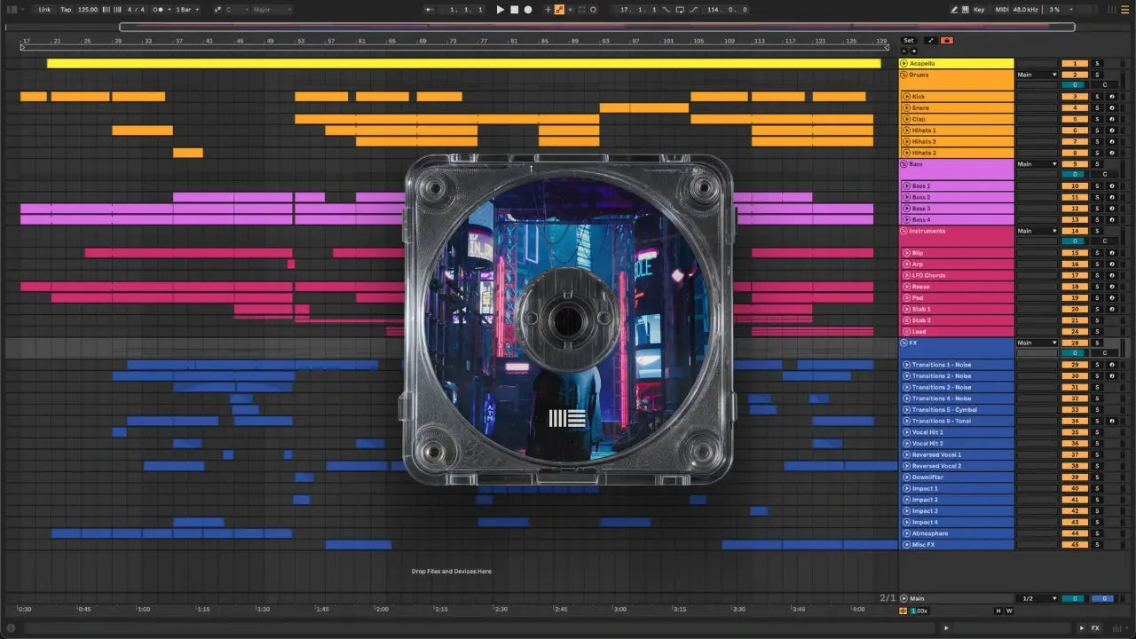Open the 1 Bar quantization dropdown
Screen dimensions: 1136x639
(186, 10)
